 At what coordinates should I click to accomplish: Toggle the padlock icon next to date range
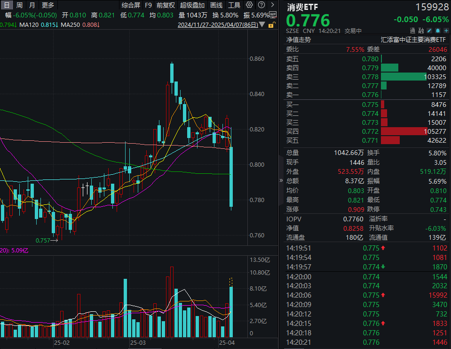coord(271,24)
